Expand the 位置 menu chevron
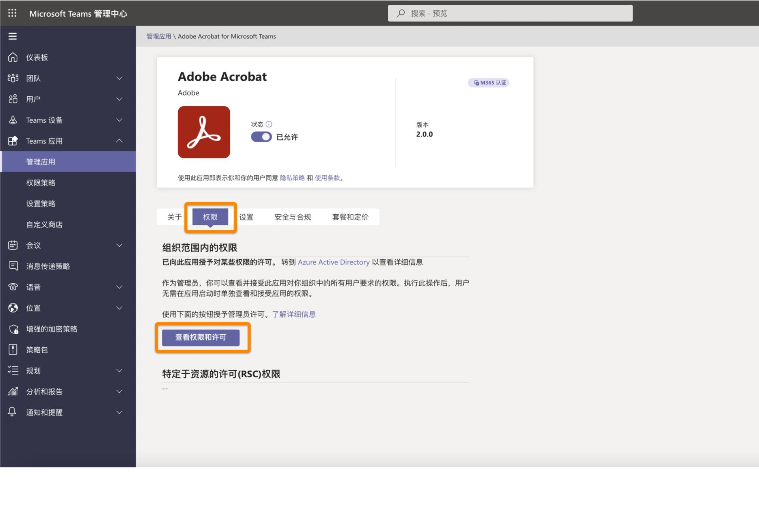The width and height of the screenshot is (759, 530). point(119,308)
